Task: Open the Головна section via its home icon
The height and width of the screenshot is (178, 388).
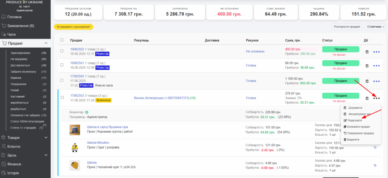Action: pos(3,17)
